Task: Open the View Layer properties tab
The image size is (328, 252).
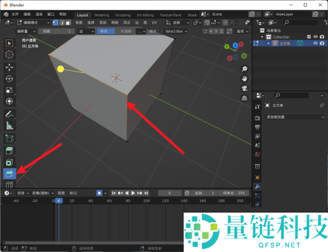Action: (x=257, y=136)
